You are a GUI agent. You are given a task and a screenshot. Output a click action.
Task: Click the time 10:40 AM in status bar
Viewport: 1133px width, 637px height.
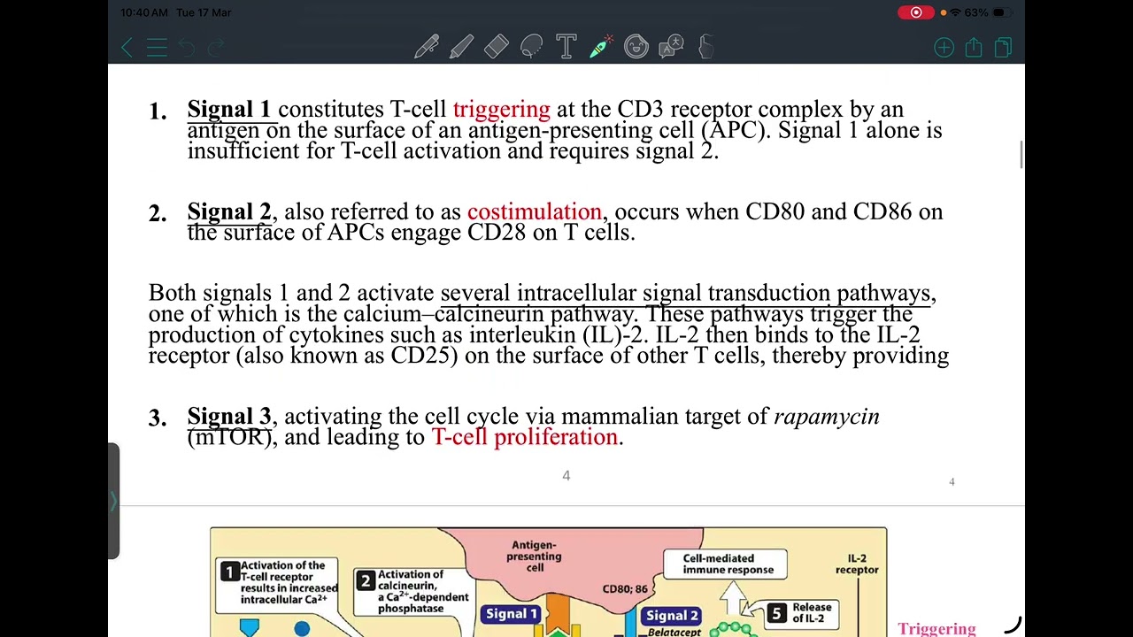(x=144, y=12)
